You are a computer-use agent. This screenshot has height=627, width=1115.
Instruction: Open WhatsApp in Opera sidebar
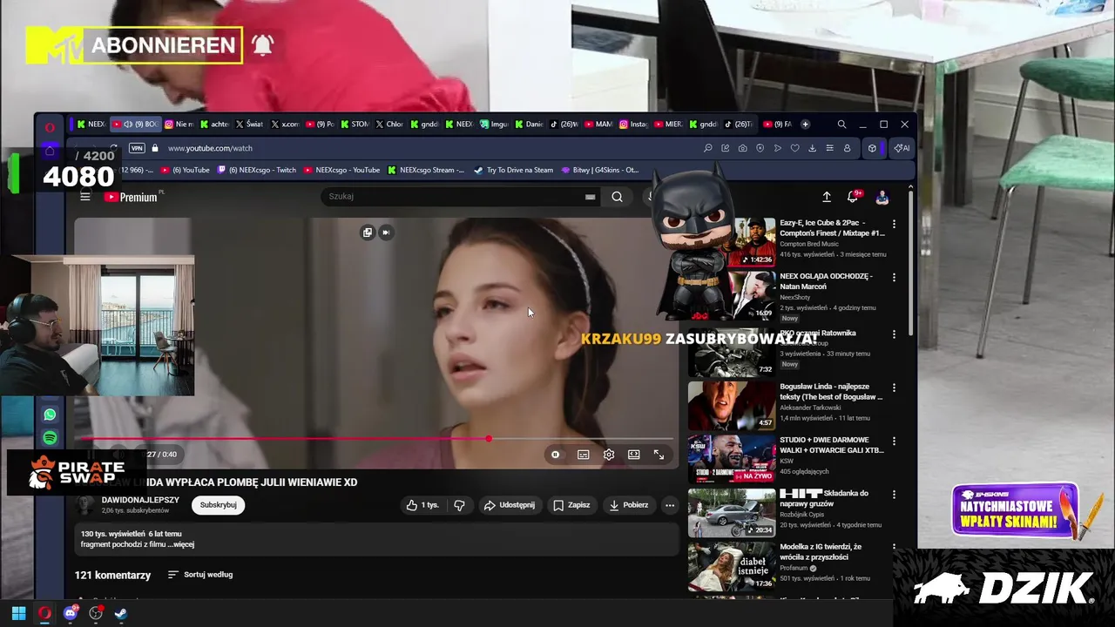tap(50, 415)
